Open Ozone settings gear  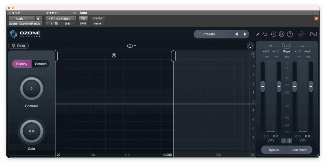tap(281, 34)
